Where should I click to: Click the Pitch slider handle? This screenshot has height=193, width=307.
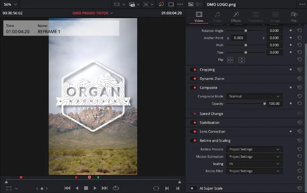point(246,45)
